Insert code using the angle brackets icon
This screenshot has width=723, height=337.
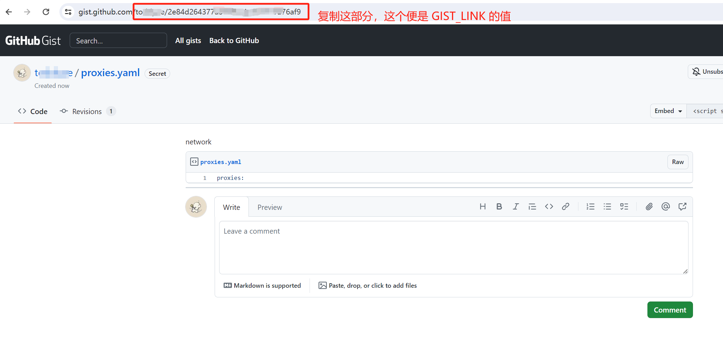point(549,206)
